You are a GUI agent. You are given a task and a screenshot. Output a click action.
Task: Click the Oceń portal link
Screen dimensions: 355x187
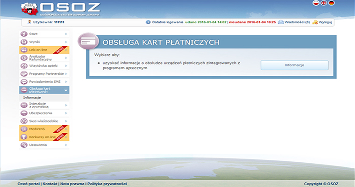28,184
